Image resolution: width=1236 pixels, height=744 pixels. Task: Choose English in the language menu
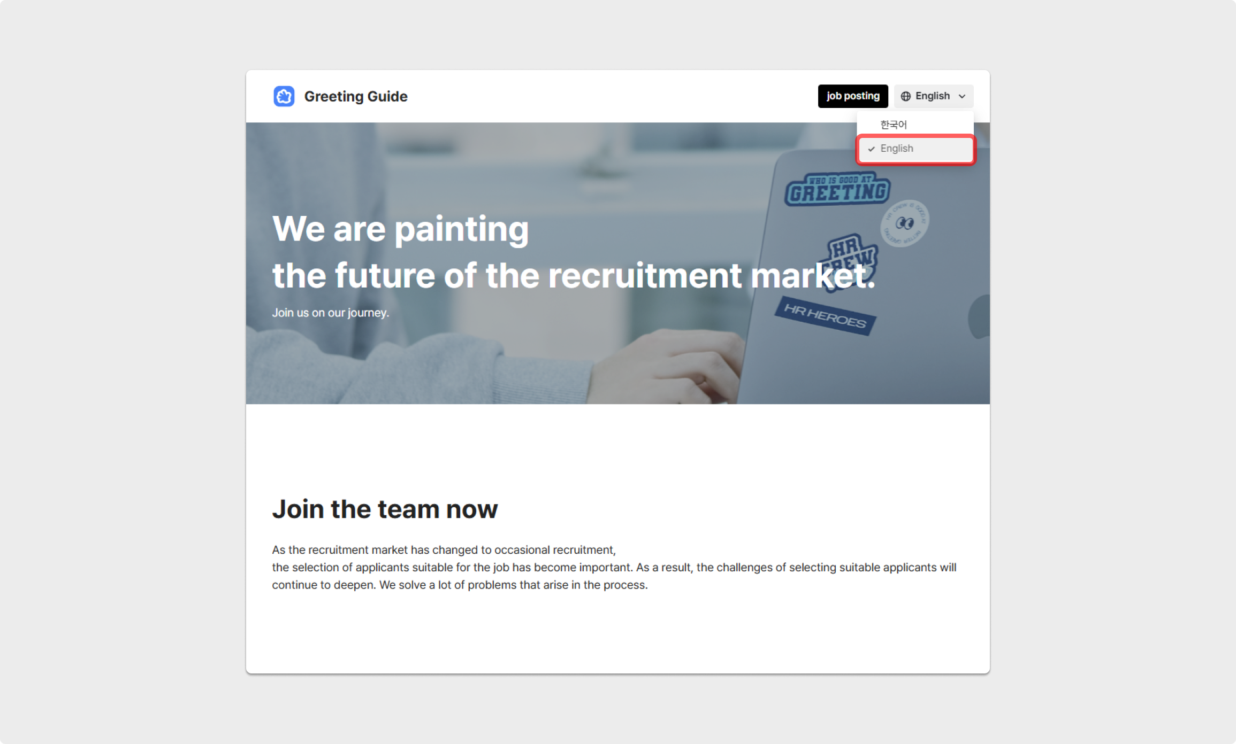coord(915,149)
